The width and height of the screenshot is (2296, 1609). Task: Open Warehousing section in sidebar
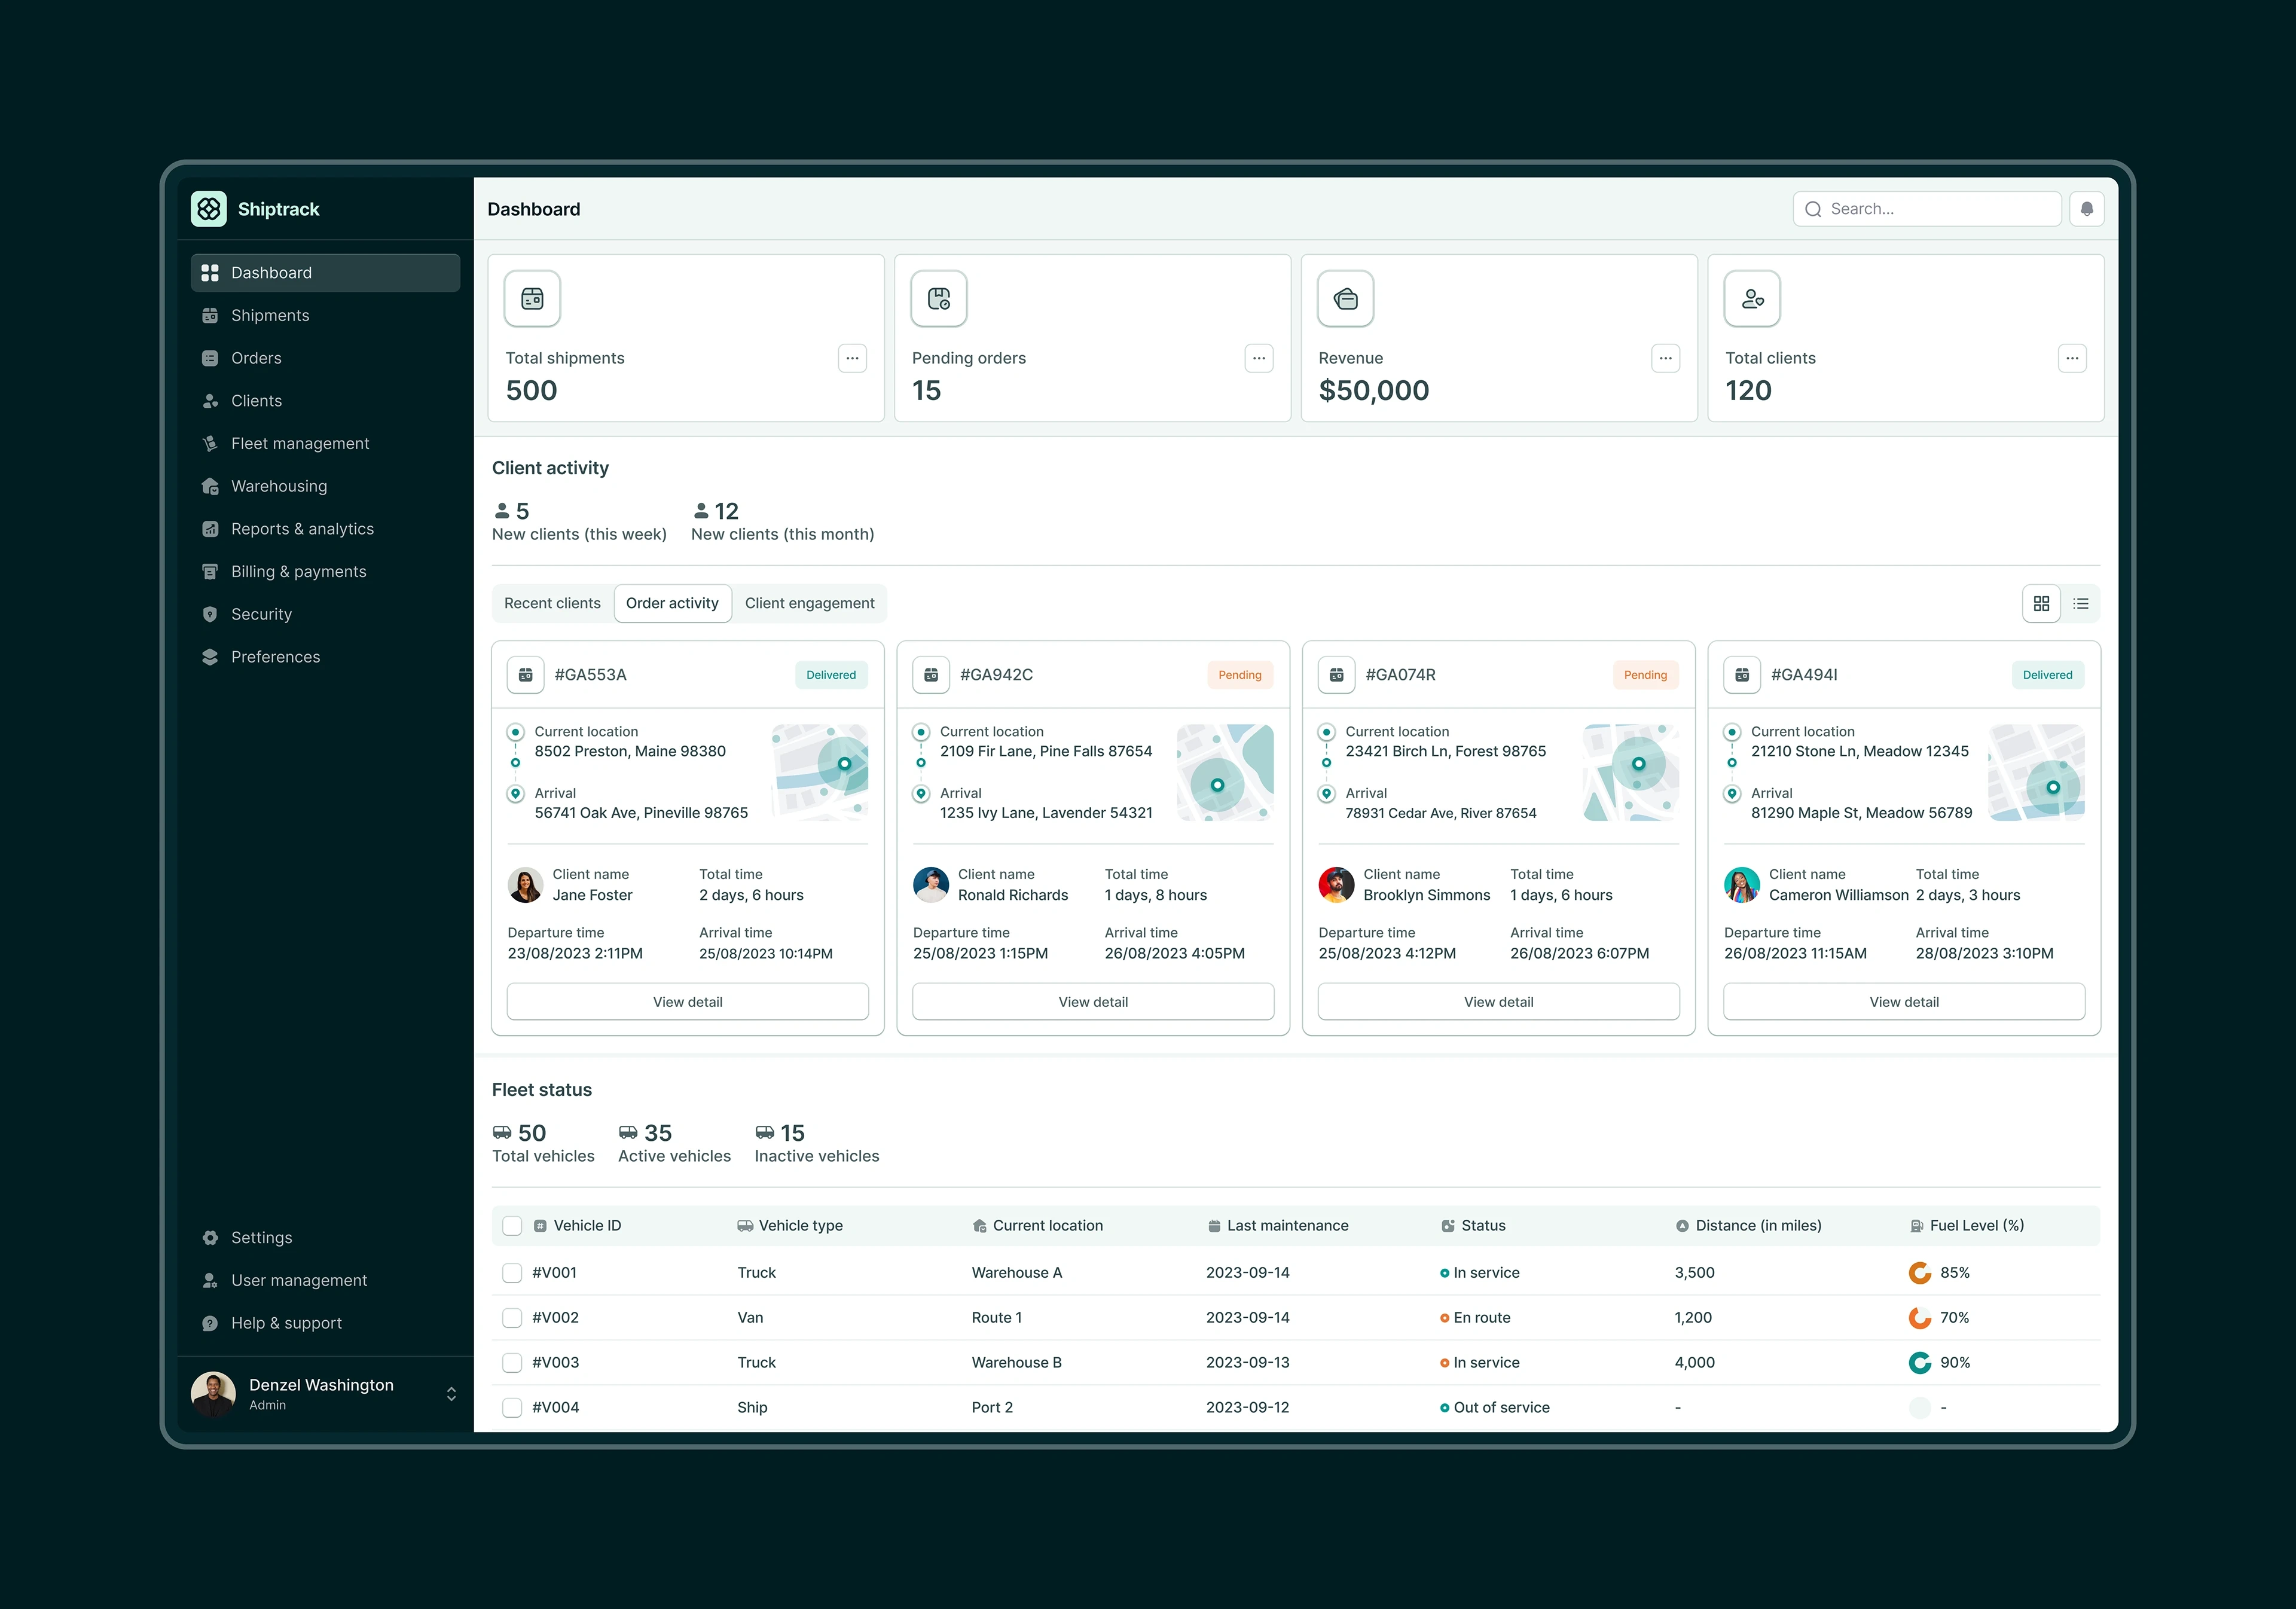click(x=279, y=486)
